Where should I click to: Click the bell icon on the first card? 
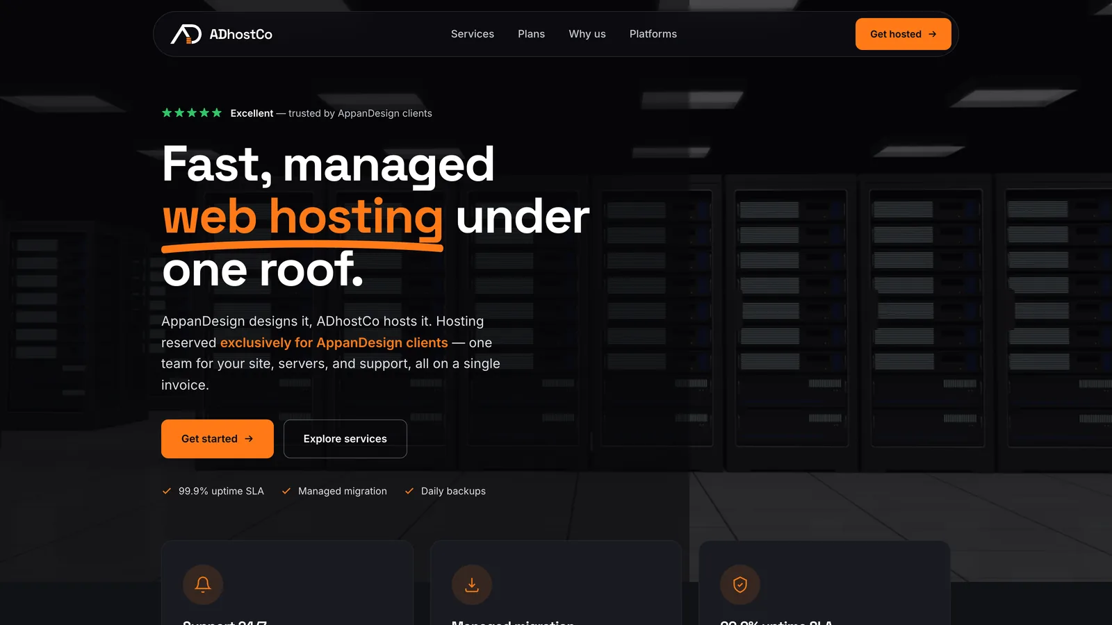point(203,585)
